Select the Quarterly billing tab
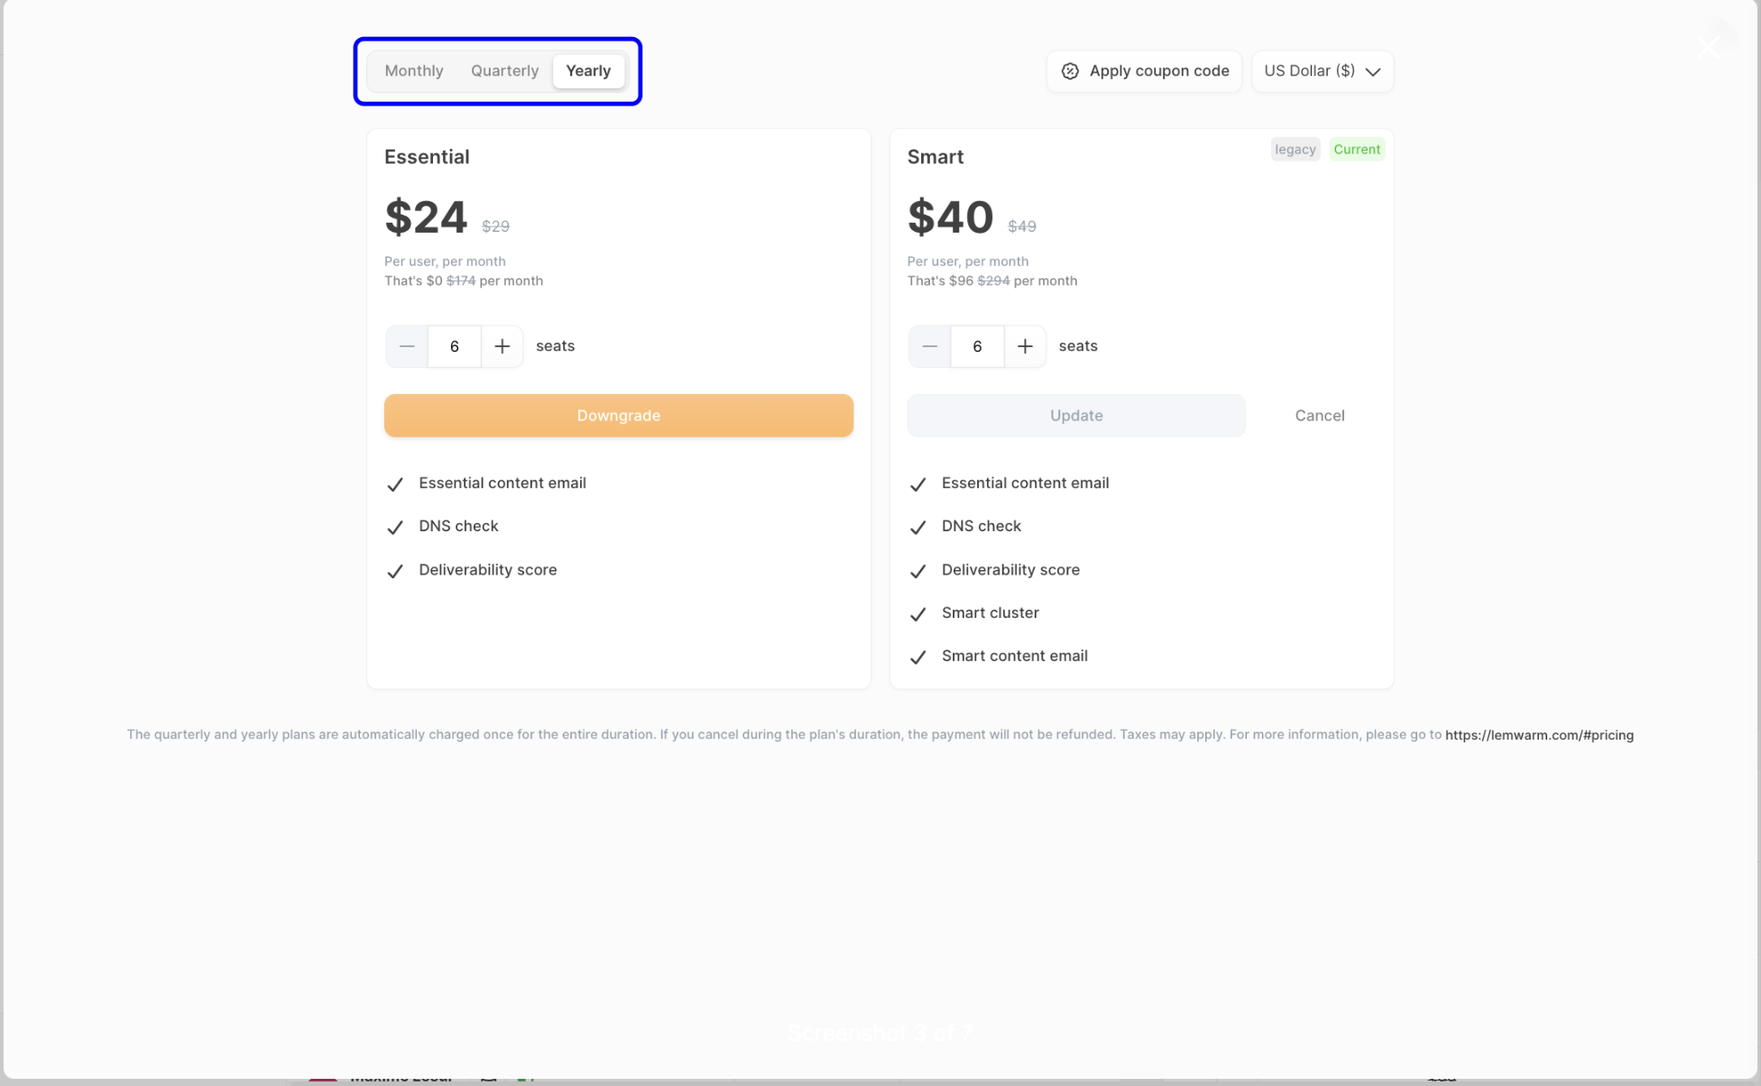 [504, 70]
